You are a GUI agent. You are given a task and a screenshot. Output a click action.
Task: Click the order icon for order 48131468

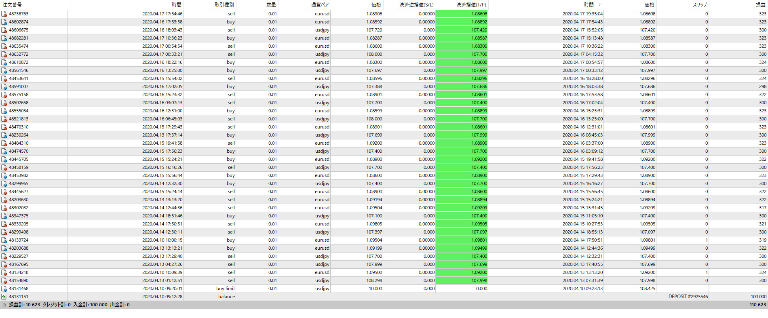tap(4, 289)
